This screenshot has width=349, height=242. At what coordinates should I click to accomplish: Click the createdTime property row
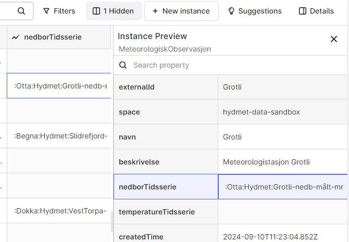coord(166,237)
